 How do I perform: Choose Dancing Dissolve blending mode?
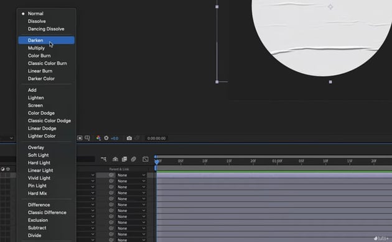[x=47, y=29]
